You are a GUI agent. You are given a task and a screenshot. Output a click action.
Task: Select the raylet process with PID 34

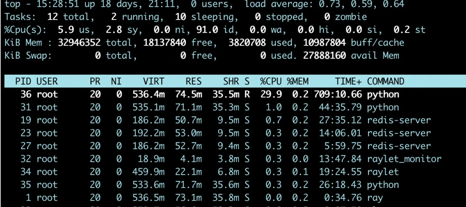click(26, 172)
